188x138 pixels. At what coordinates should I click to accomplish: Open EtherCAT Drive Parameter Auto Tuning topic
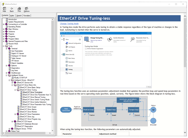37,105
